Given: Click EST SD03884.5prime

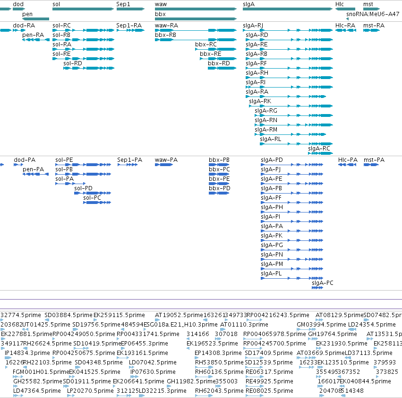Looking at the screenshot, I should pyautogui.click(x=68, y=315).
